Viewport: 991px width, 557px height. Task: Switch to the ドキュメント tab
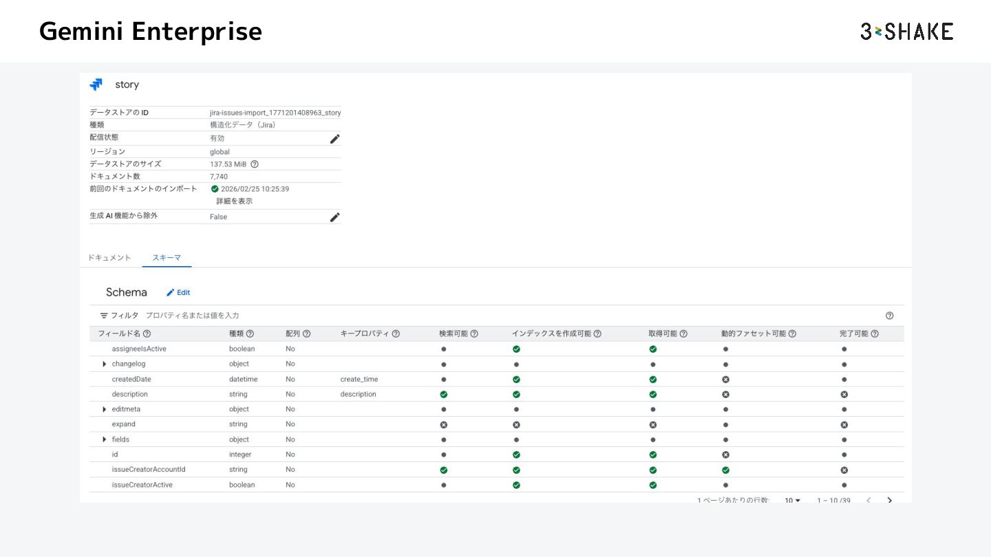point(109,258)
